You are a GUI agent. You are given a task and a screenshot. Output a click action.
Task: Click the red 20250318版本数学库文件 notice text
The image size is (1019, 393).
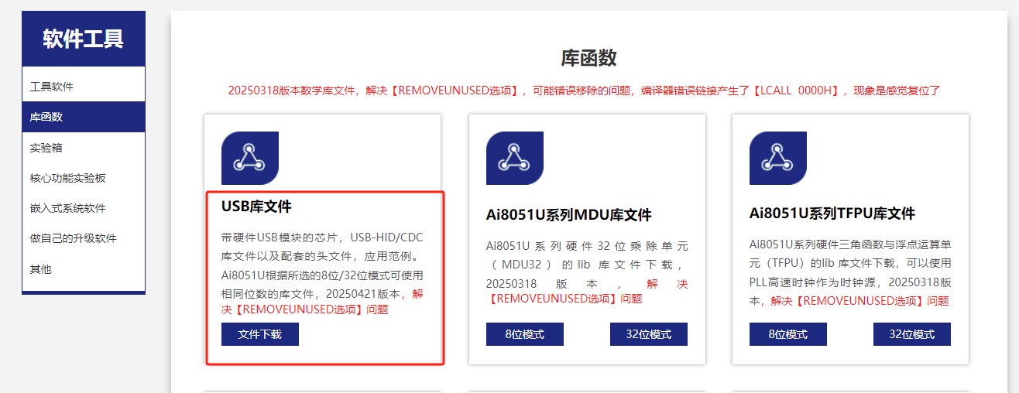pos(584,91)
